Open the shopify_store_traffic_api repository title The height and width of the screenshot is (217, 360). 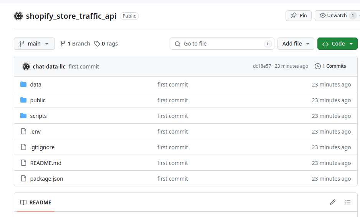click(71, 16)
